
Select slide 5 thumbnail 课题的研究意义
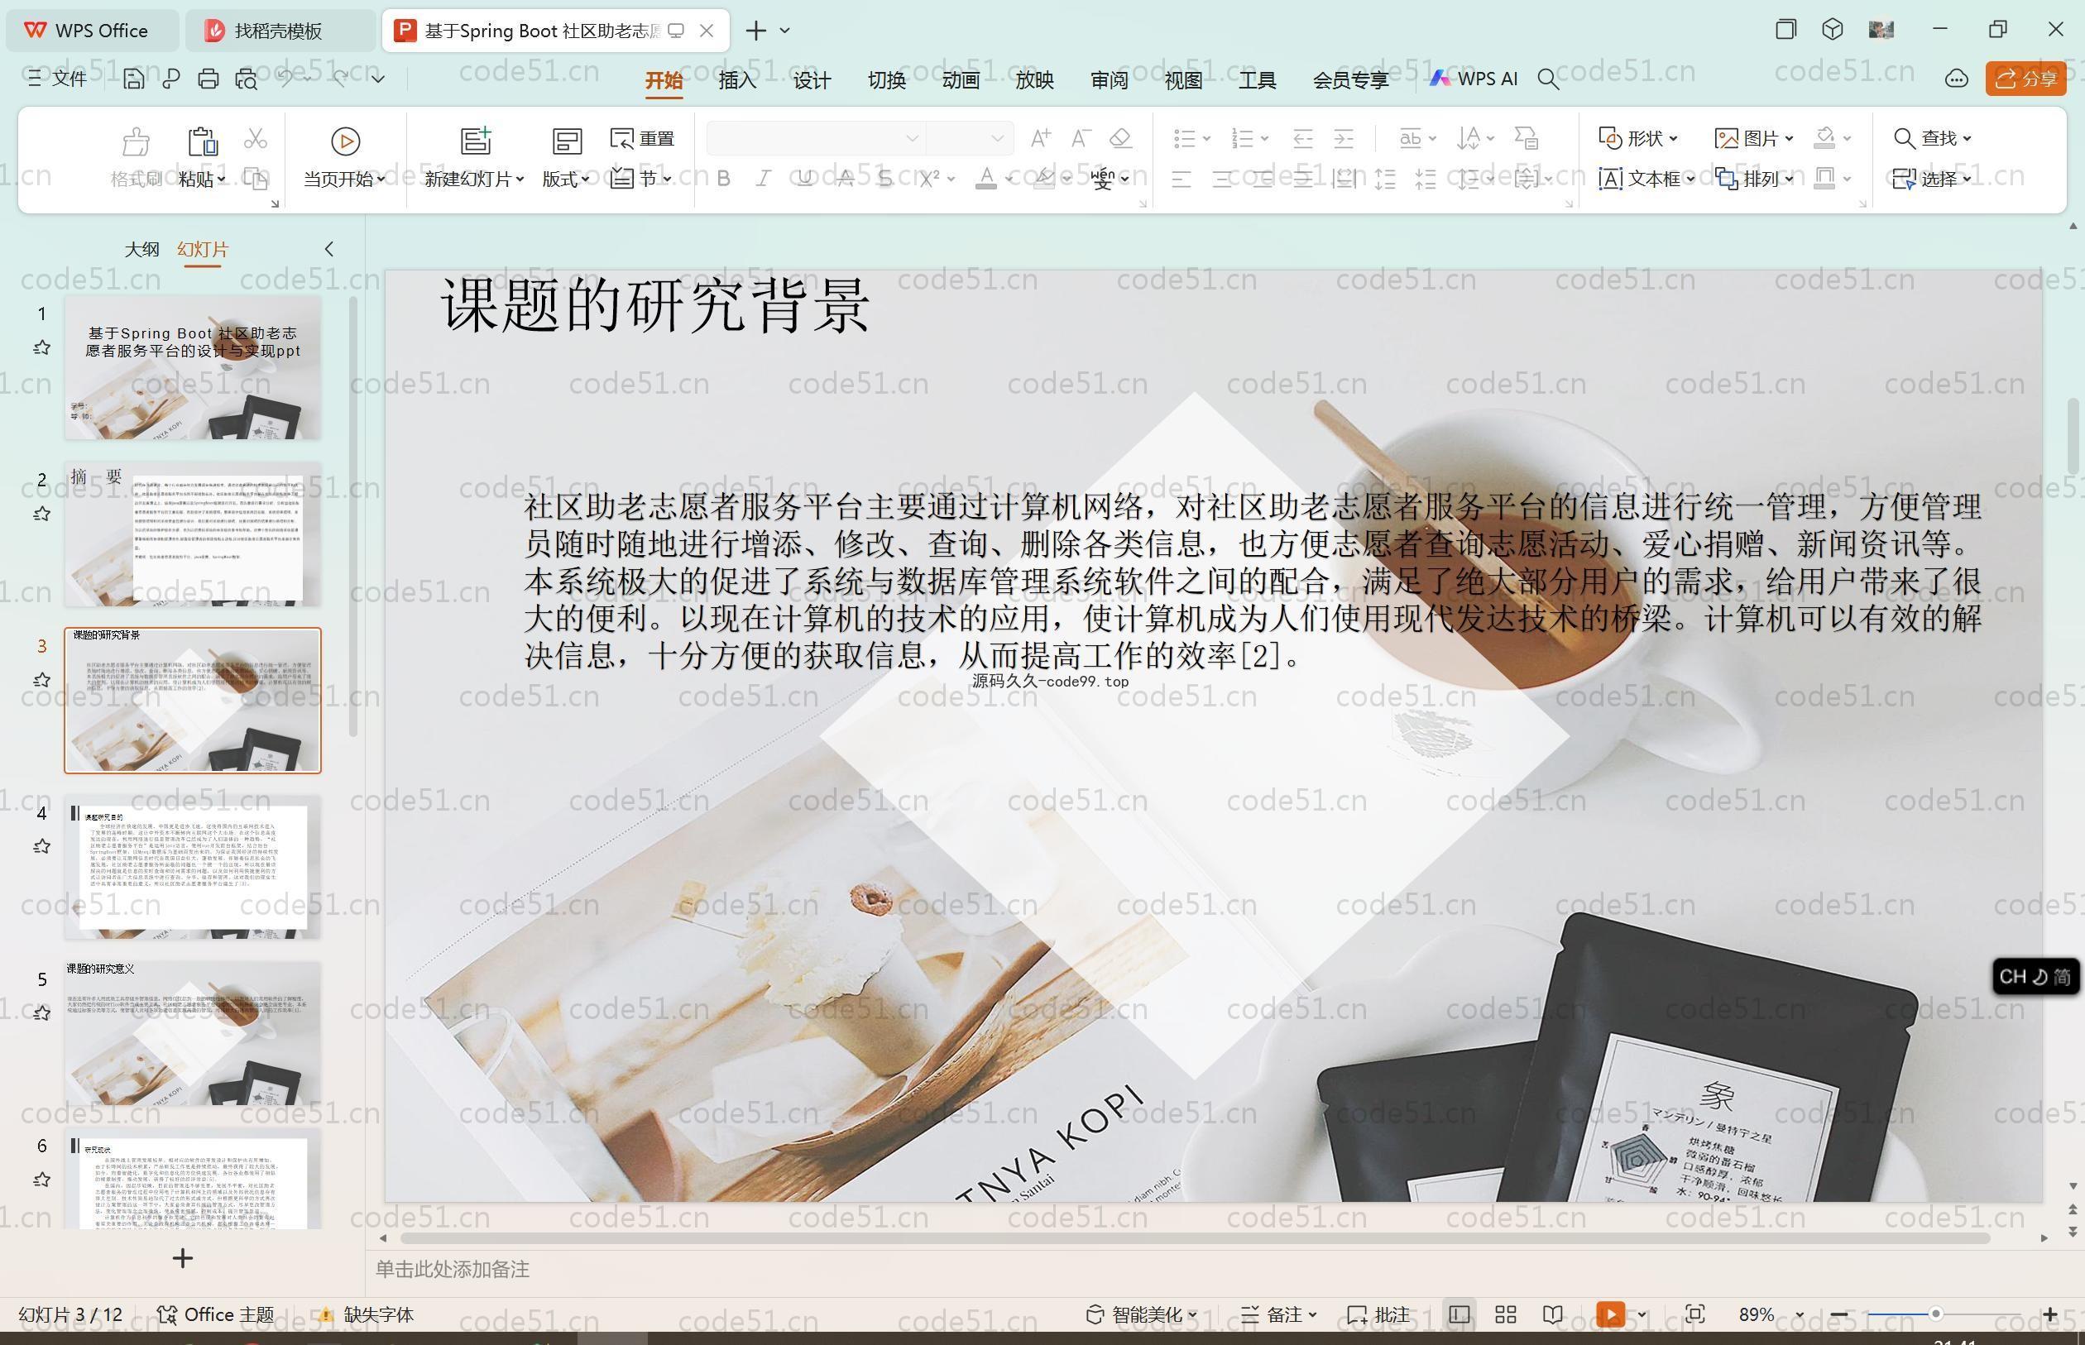192,1033
